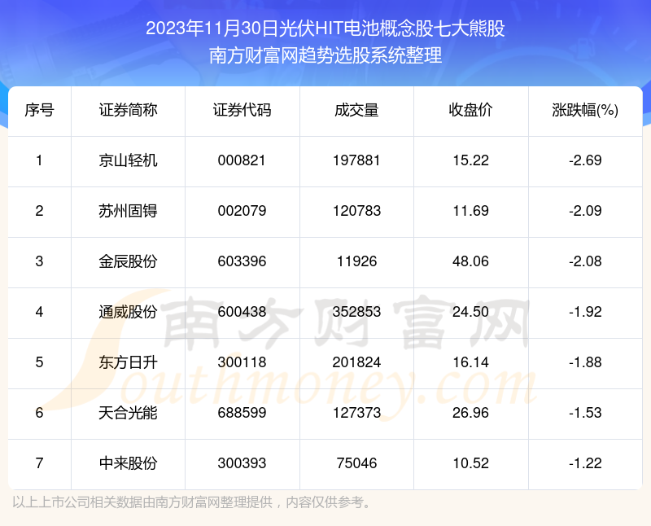The image size is (651, 526).
Task: Click stock name 东方日升
Action: coord(128,362)
